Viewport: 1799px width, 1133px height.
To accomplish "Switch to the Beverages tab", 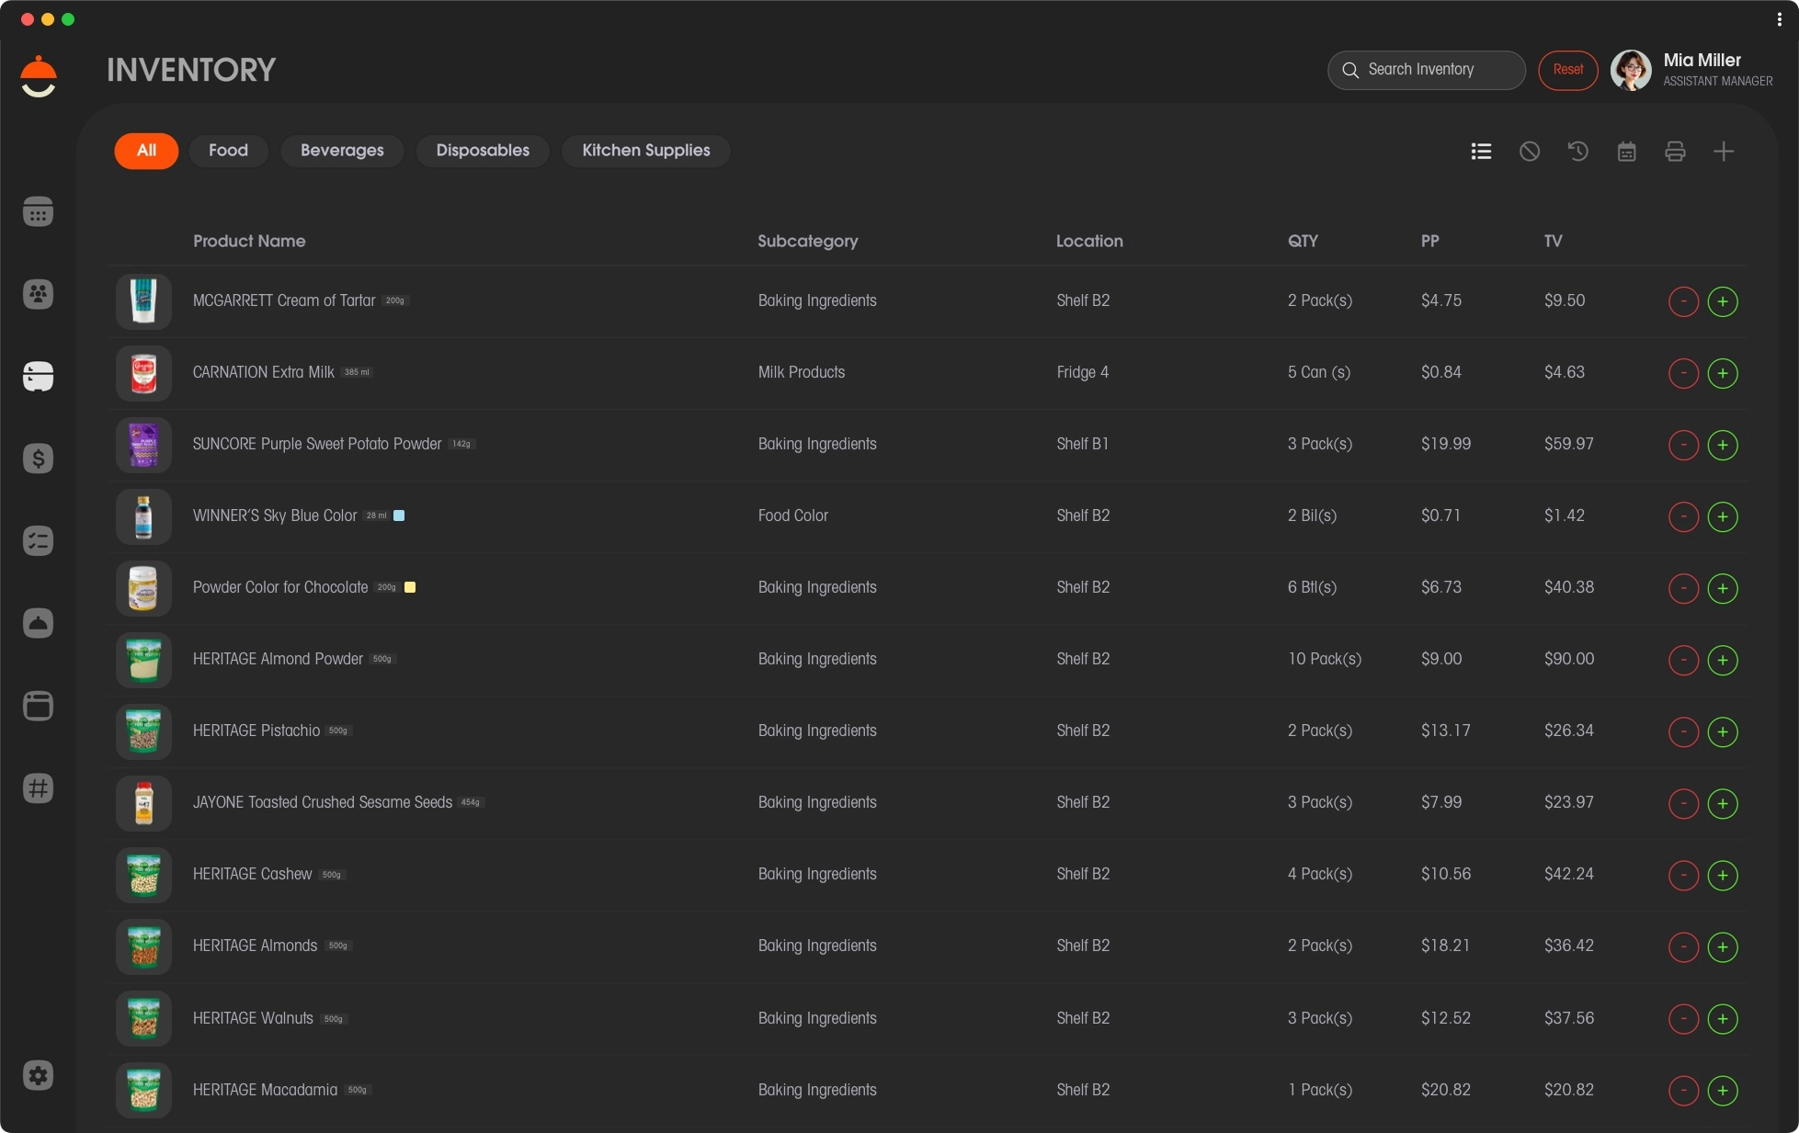I will [342, 151].
